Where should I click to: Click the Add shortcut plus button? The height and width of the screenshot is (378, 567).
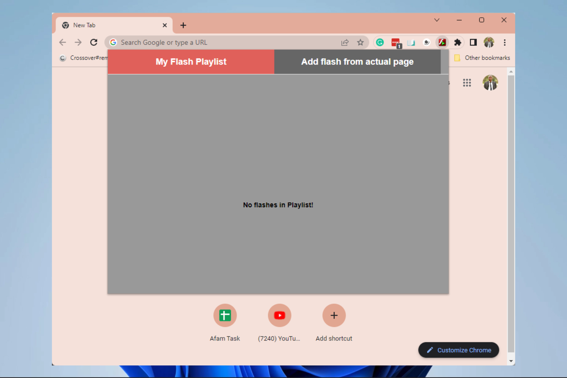(x=334, y=315)
